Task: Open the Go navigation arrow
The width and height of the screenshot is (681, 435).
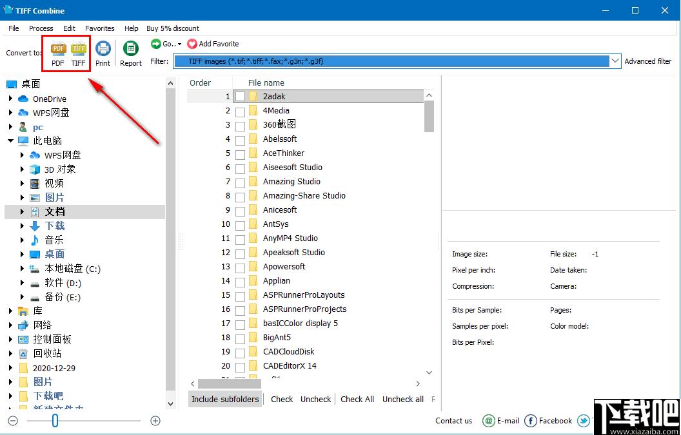Action: tap(156, 43)
